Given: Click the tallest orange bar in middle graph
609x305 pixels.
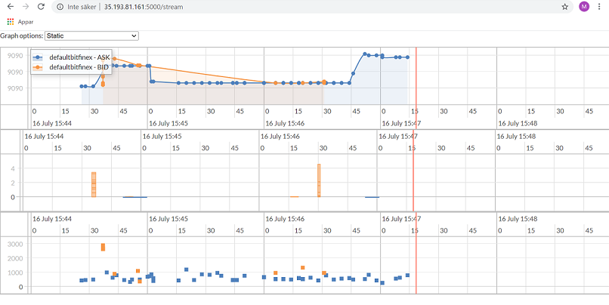Looking at the screenshot, I should 320,180.
